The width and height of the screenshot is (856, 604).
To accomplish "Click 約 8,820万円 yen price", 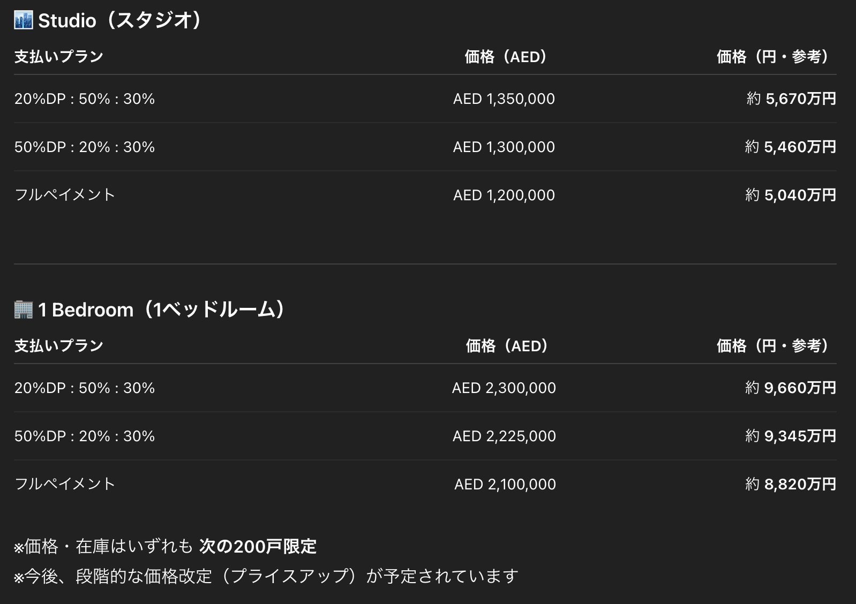I will pos(790,485).
